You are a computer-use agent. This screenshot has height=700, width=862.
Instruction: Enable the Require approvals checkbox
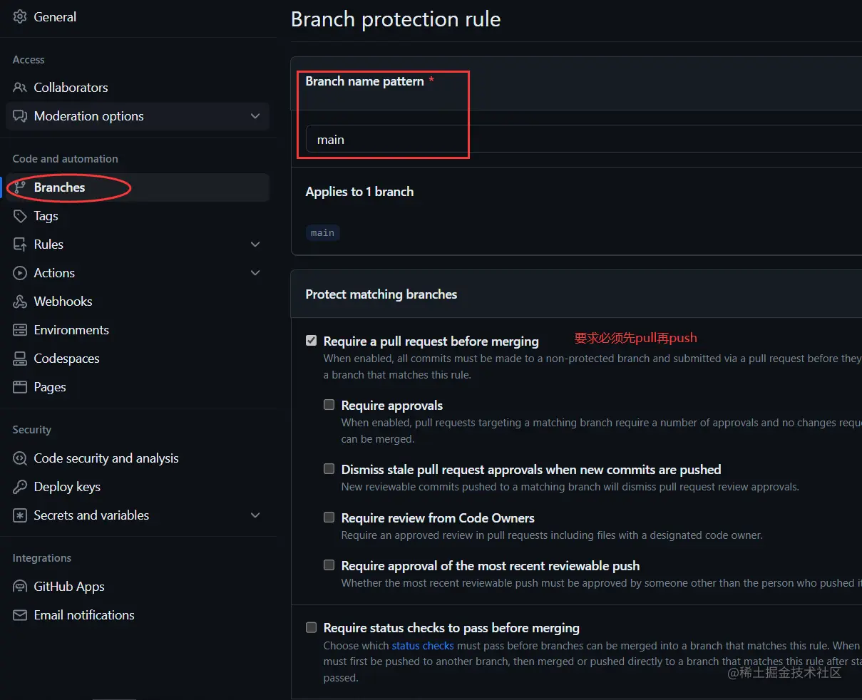(329, 405)
